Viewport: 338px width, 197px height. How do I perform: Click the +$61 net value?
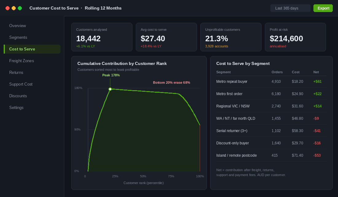pos(317,82)
